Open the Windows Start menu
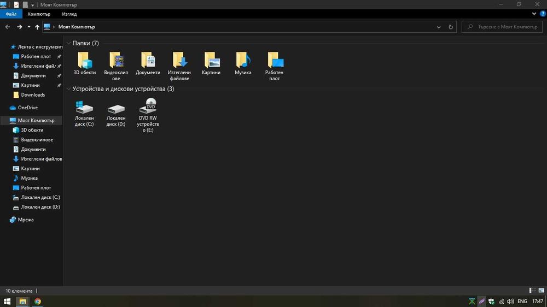This screenshot has height=307, width=547. [7, 302]
